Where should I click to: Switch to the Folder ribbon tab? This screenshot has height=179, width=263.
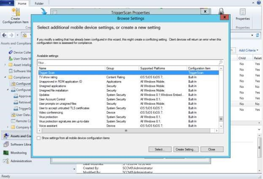39,3
